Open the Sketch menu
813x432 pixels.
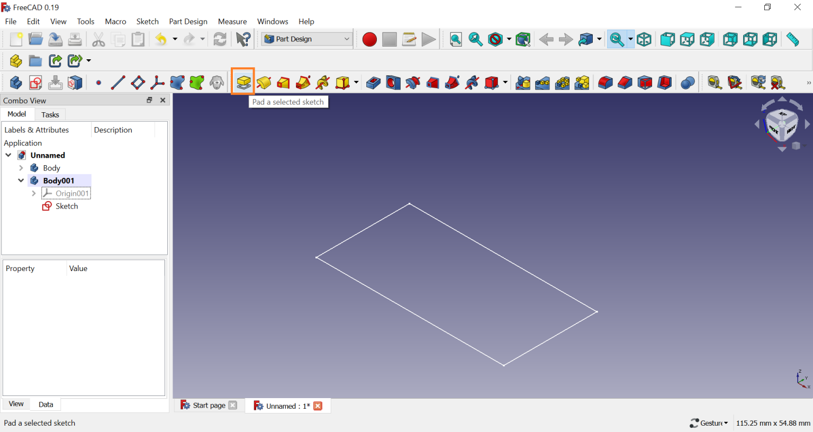147,21
